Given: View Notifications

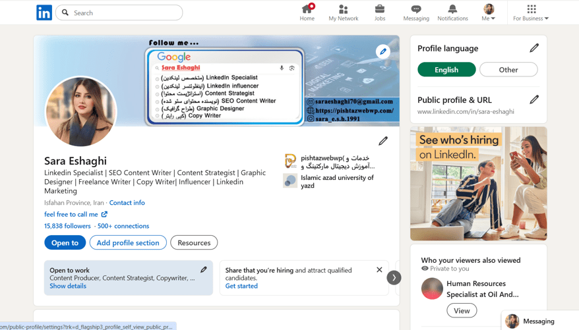Looking at the screenshot, I should pos(452,13).
